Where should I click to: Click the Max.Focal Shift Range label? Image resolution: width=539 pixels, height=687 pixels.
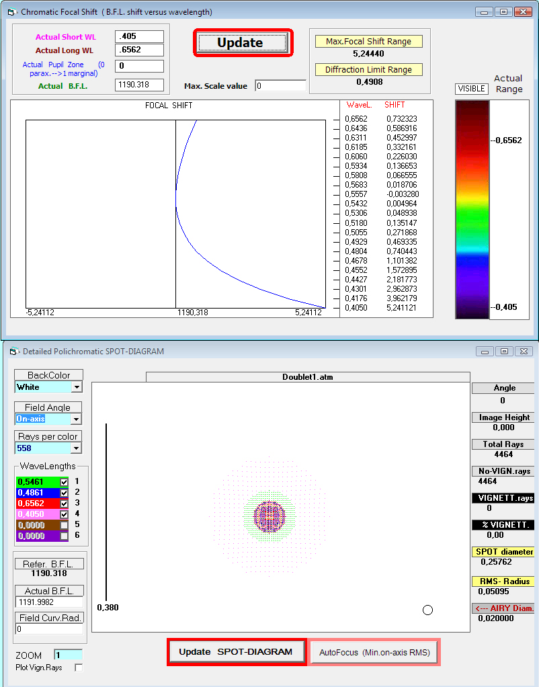click(368, 41)
